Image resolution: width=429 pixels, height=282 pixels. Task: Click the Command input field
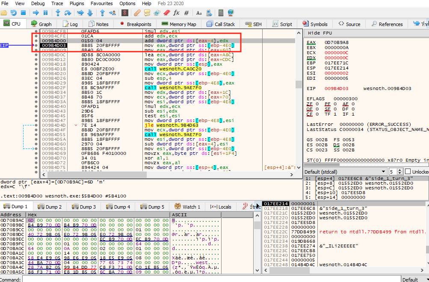211,279
